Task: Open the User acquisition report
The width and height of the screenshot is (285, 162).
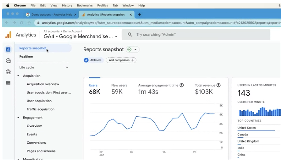Action: pos(39,101)
